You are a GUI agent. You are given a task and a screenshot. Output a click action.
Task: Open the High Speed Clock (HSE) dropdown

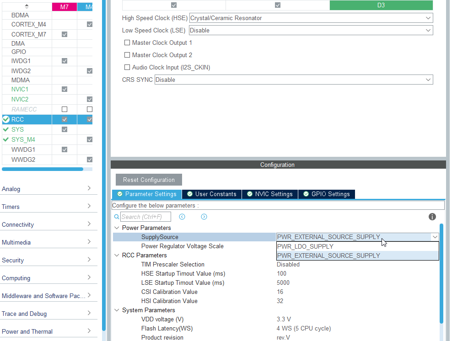(429, 18)
